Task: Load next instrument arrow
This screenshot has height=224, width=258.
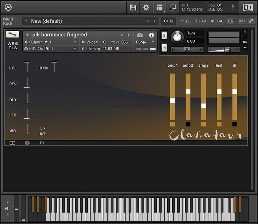Action: click(129, 35)
